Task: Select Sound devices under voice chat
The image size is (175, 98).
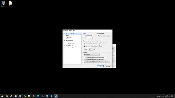Action: pyautogui.click(x=73, y=47)
